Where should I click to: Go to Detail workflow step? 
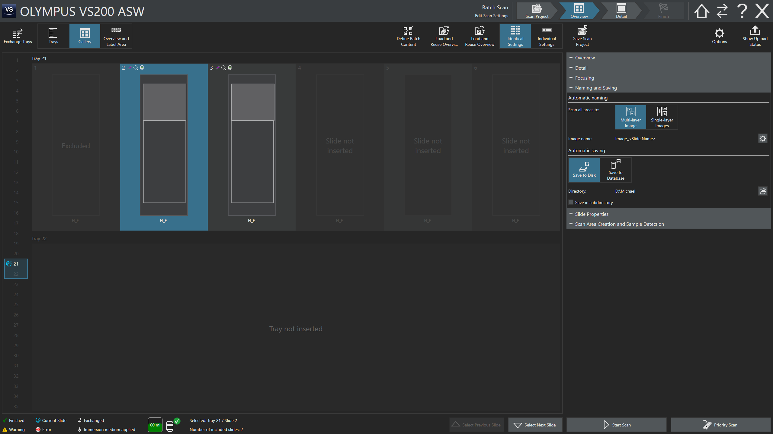621,11
